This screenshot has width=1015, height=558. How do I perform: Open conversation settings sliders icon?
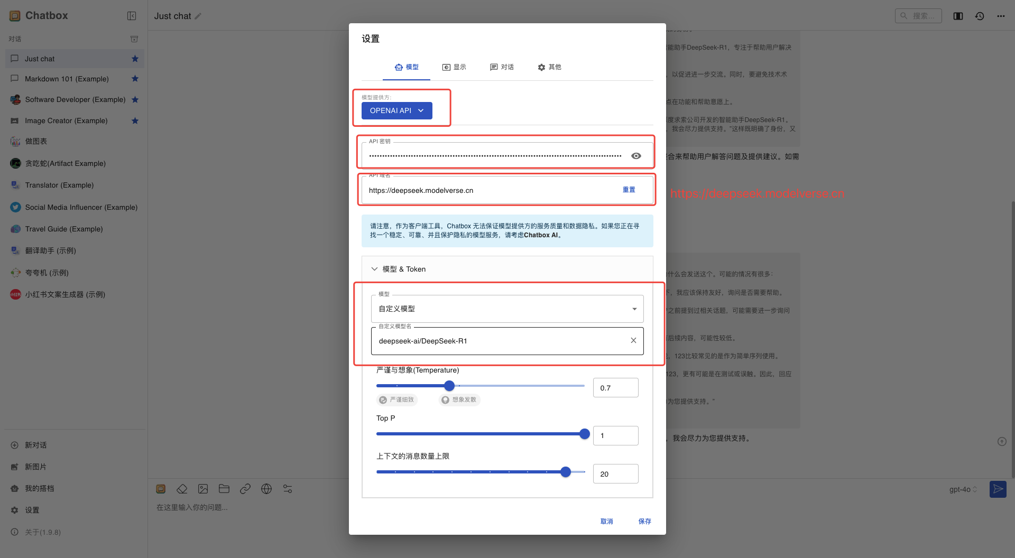tap(288, 489)
